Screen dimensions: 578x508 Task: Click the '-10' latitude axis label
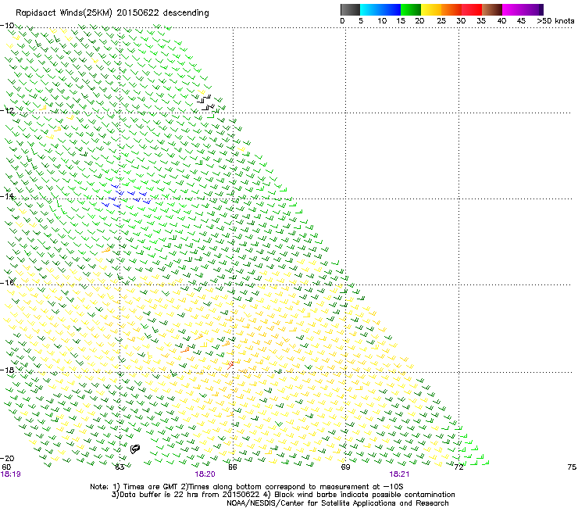pyautogui.click(x=7, y=26)
